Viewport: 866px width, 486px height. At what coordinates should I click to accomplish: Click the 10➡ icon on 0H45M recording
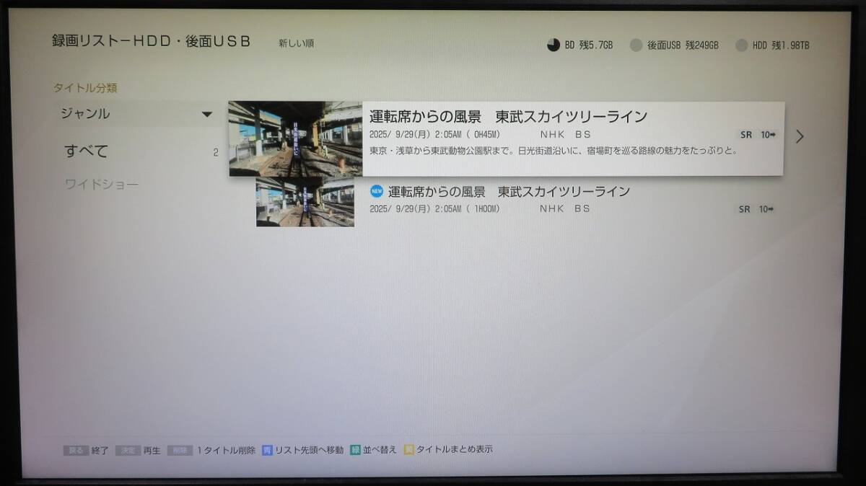pos(767,135)
